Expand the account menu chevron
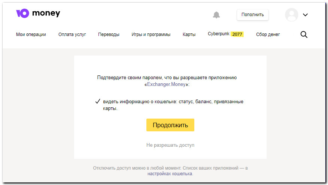Image resolution: width=328 pixels, height=185 pixels. tap(305, 15)
